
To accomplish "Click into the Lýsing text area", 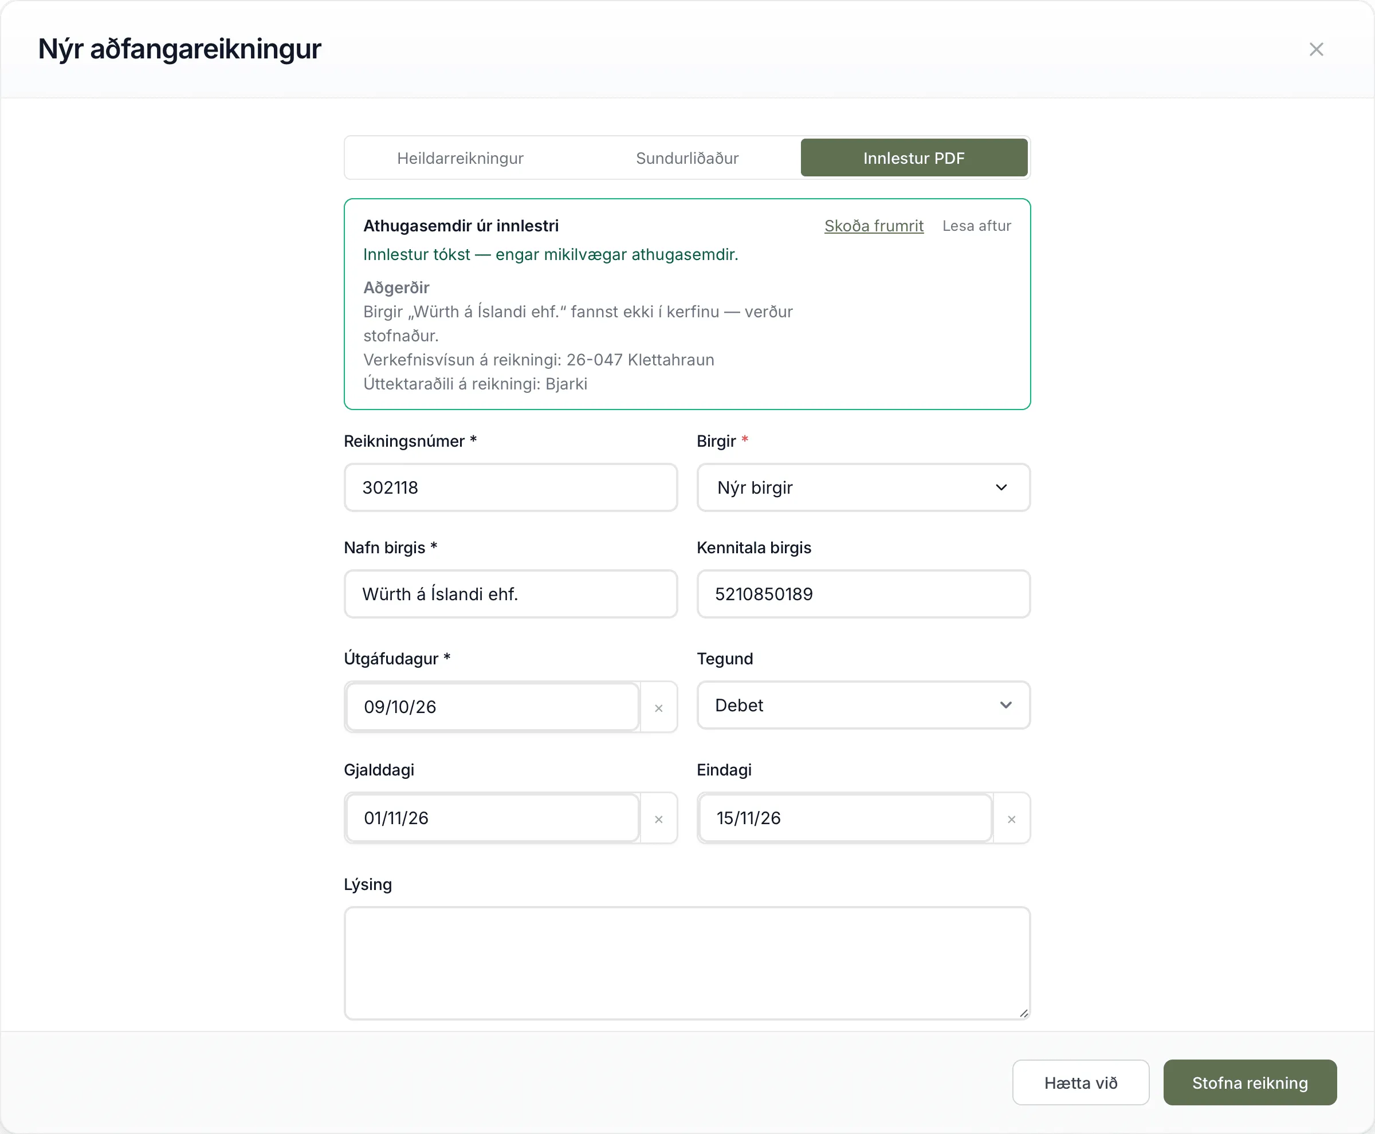I will pyautogui.click(x=687, y=963).
